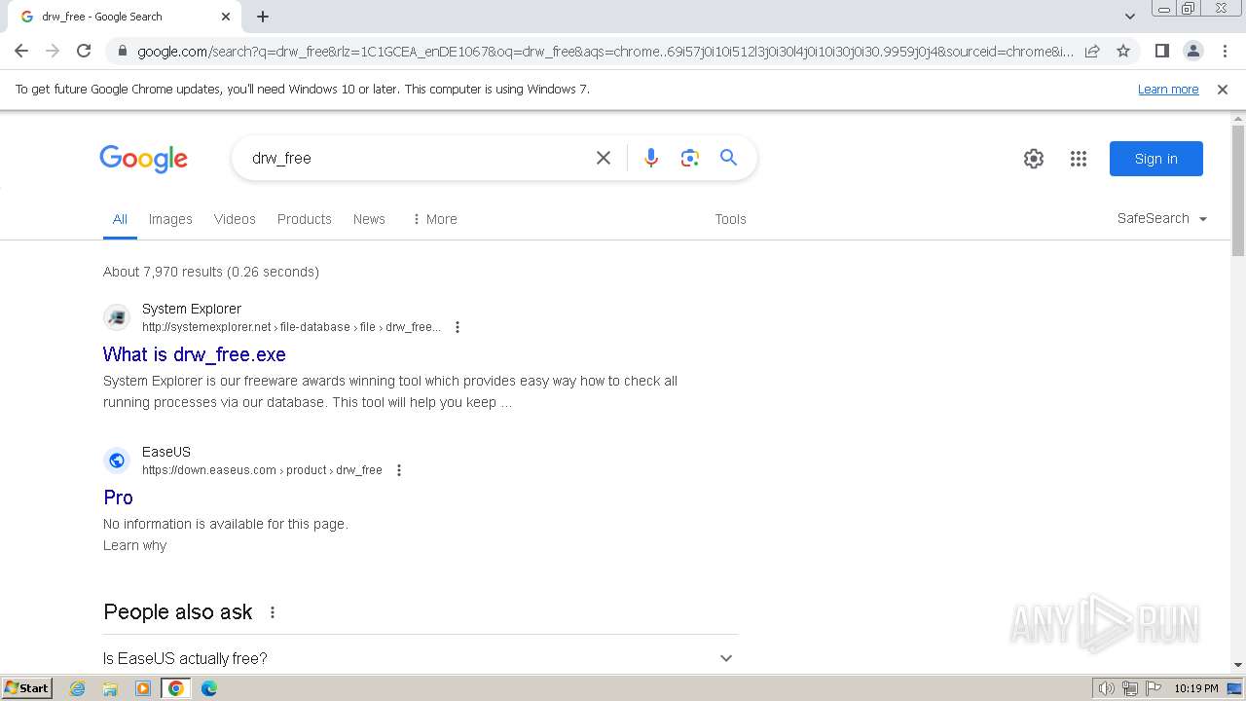Reload the current page

click(84, 51)
